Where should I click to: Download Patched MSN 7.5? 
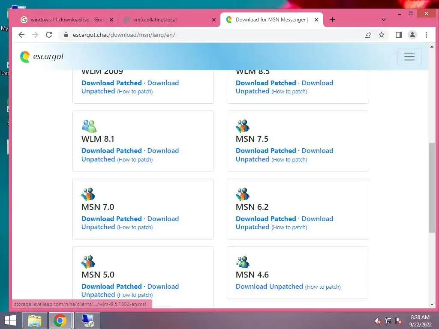tap(266, 150)
